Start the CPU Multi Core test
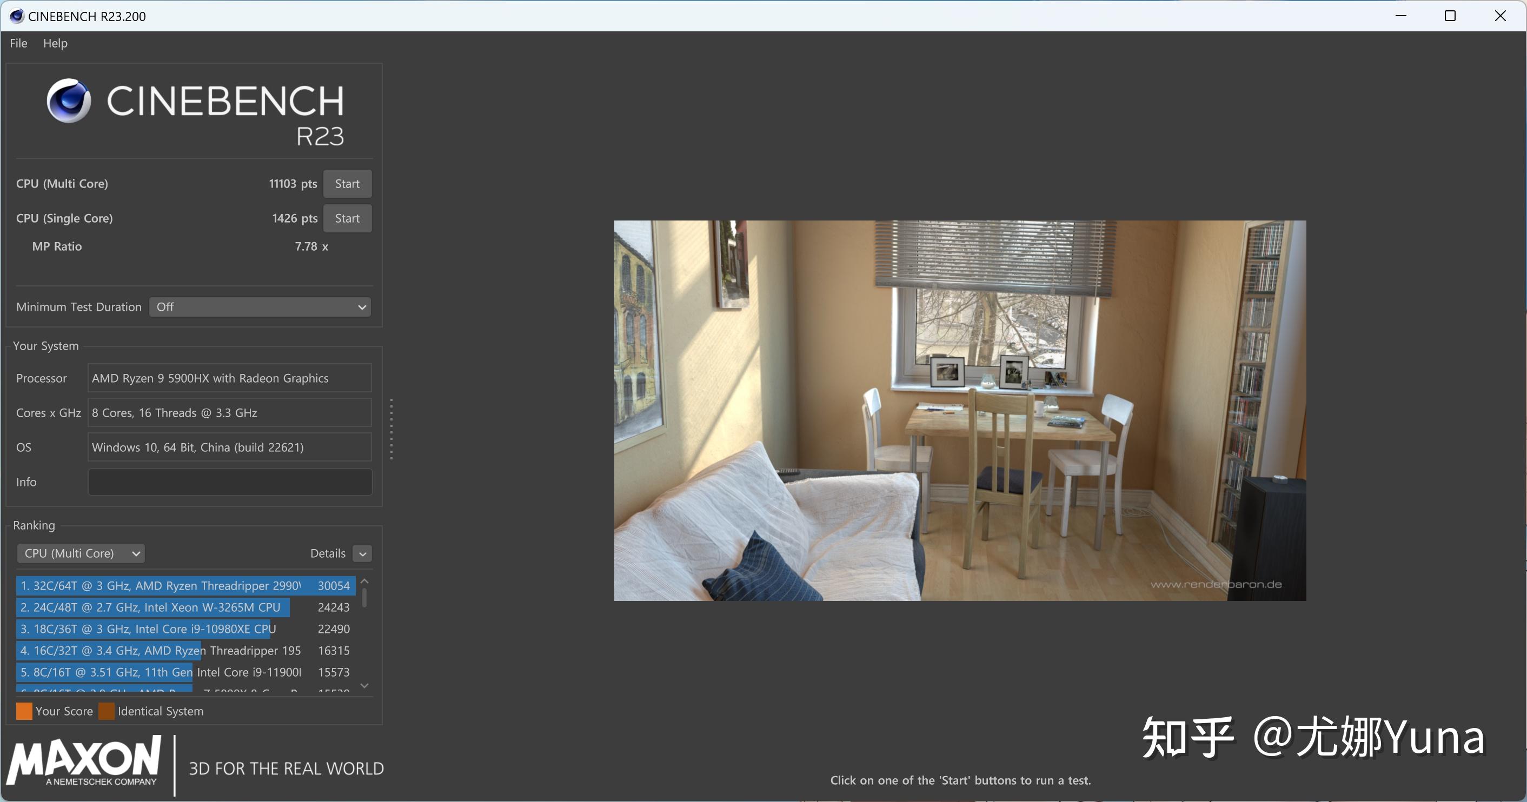This screenshot has height=802, width=1527. [x=347, y=184]
